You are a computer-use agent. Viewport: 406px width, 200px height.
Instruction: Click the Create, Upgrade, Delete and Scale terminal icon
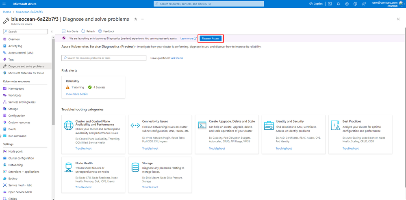tap(202, 125)
